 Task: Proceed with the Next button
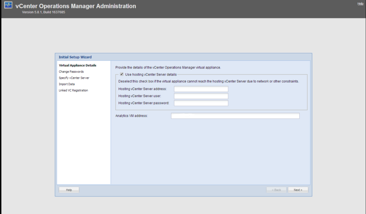tap(297, 190)
